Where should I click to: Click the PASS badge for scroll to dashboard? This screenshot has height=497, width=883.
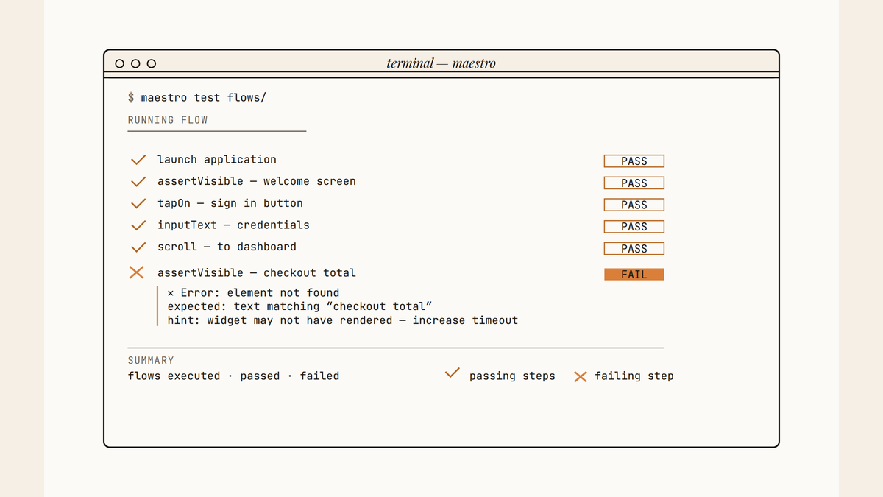point(634,248)
